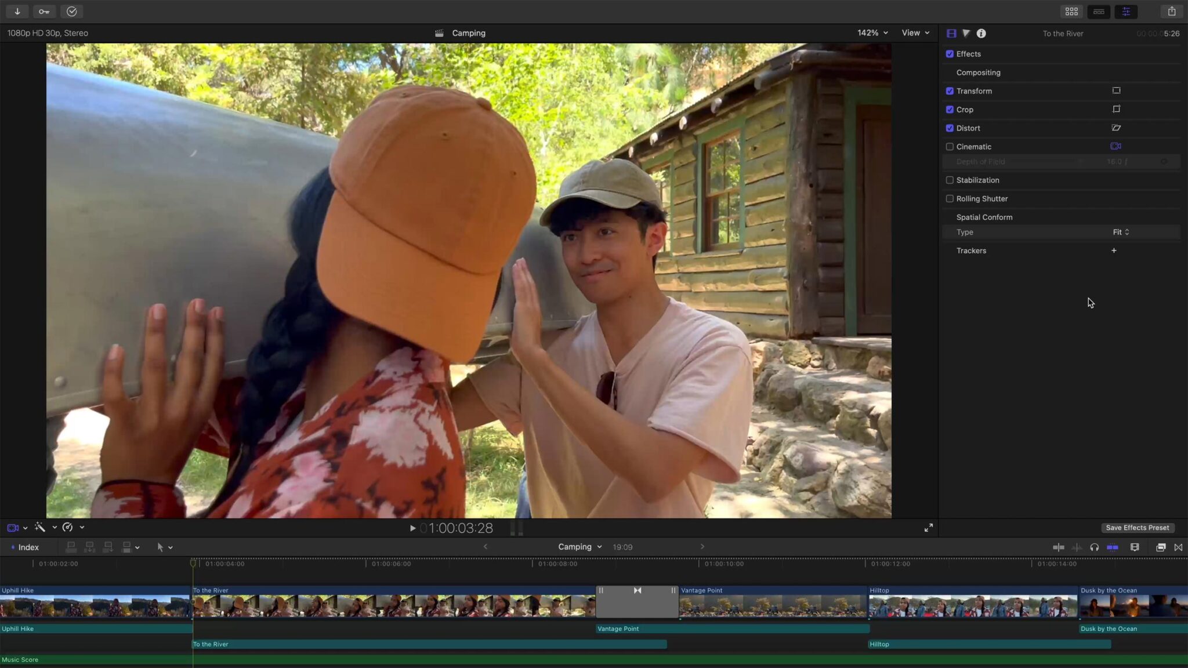Click the Distort onscreen controls icon
Image resolution: width=1188 pixels, height=668 pixels.
point(1116,128)
